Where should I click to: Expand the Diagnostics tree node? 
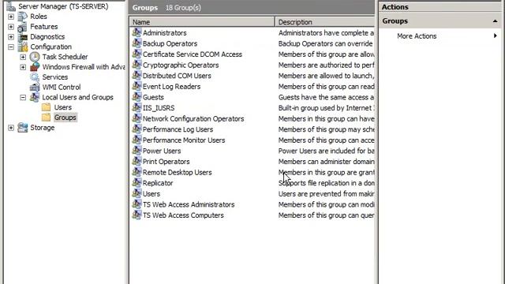pyautogui.click(x=11, y=37)
